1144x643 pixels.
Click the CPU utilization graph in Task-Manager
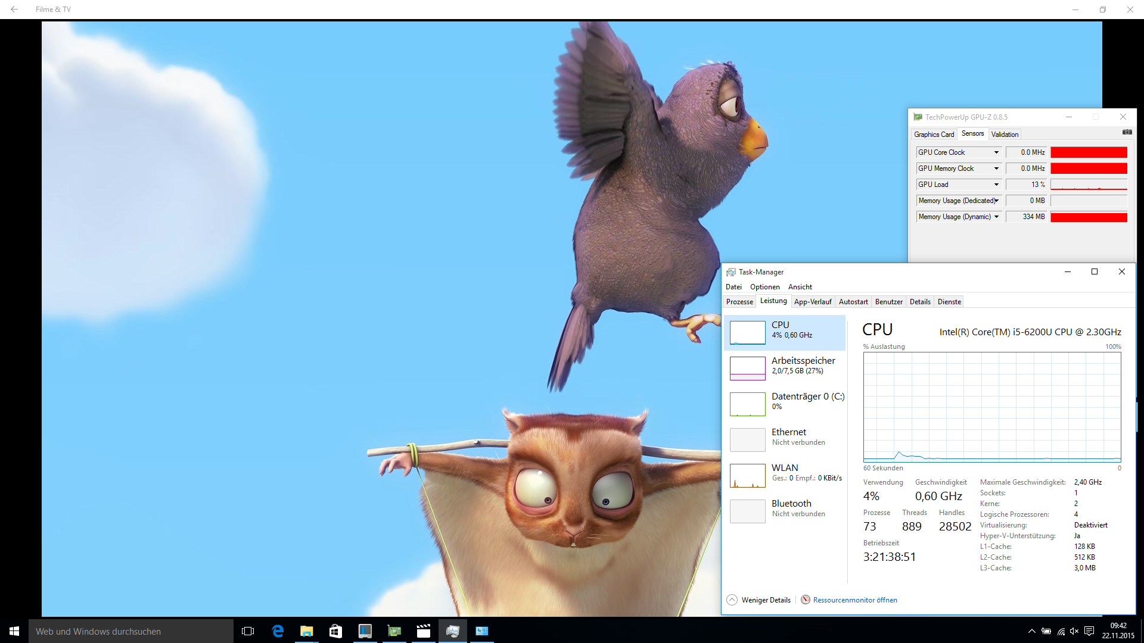tap(992, 407)
